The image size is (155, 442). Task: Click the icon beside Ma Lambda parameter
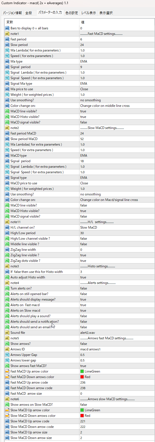7,50
